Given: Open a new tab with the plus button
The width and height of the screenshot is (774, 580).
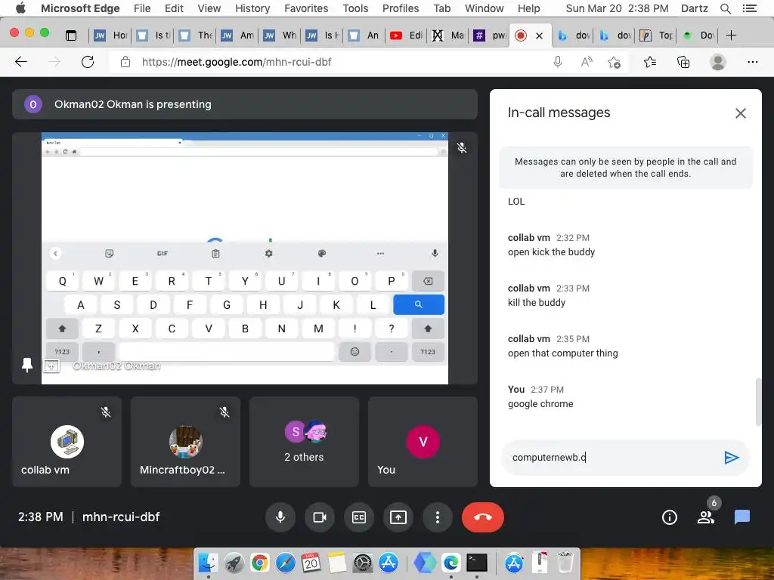Looking at the screenshot, I should point(731,35).
